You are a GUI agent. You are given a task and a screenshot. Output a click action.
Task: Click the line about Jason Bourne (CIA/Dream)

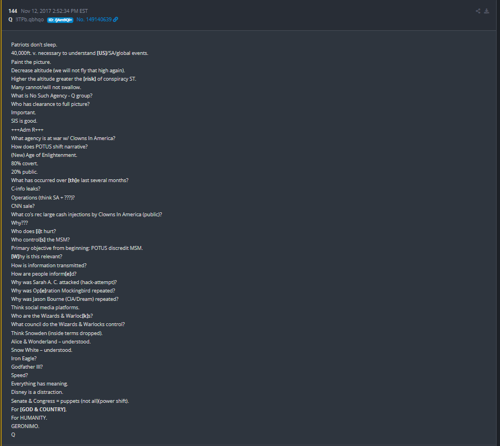[65, 299]
